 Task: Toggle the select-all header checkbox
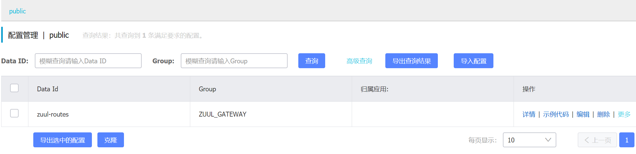[x=14, y=88]
